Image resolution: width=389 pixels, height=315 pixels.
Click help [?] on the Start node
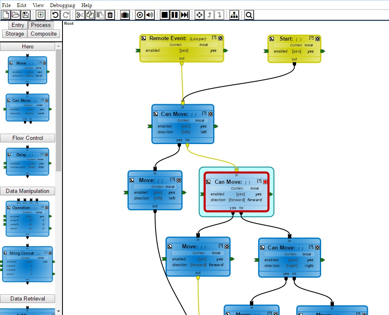311,38
